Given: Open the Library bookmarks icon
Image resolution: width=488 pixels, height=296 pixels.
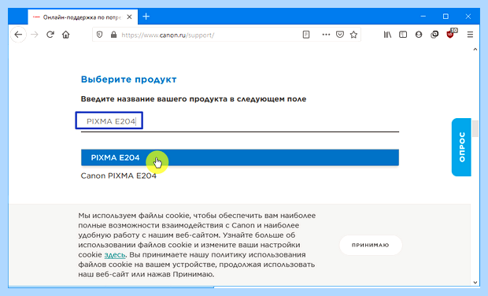Looking at the screenshot, I should 387,35.
